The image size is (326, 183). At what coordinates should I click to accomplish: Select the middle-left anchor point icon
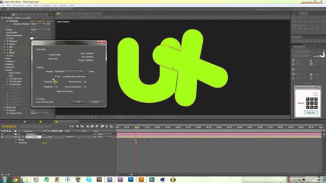pyautogui.click(x=308, y=103)
